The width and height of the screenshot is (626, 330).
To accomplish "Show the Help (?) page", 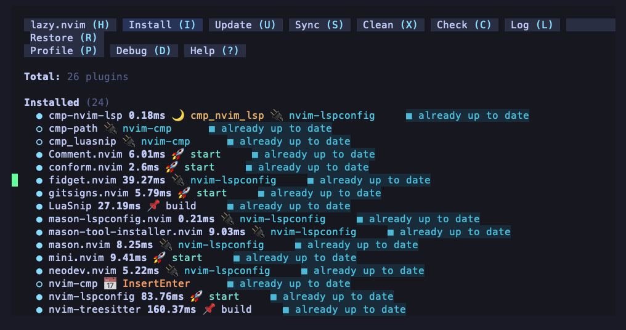I will (x=215, y=50).
